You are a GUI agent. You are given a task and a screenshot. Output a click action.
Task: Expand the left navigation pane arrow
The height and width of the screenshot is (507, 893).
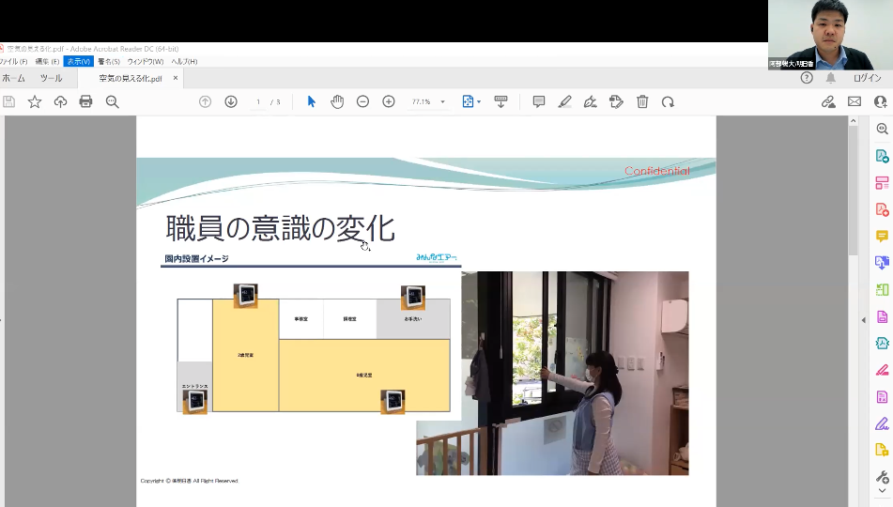tap(2, 319)
